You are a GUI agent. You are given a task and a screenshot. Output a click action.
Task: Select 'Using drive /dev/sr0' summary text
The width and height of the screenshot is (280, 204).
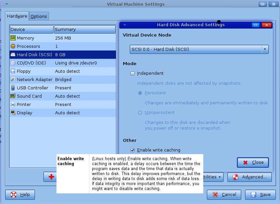[x=76, y=63]
